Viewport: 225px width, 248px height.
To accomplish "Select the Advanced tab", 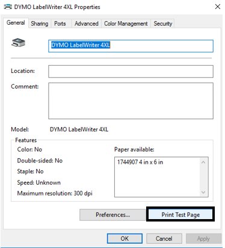I will [87, 23].
